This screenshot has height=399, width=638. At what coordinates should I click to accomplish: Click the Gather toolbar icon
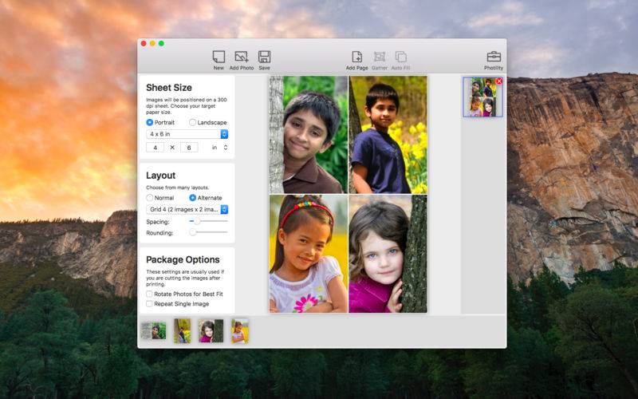coord(380,57)
